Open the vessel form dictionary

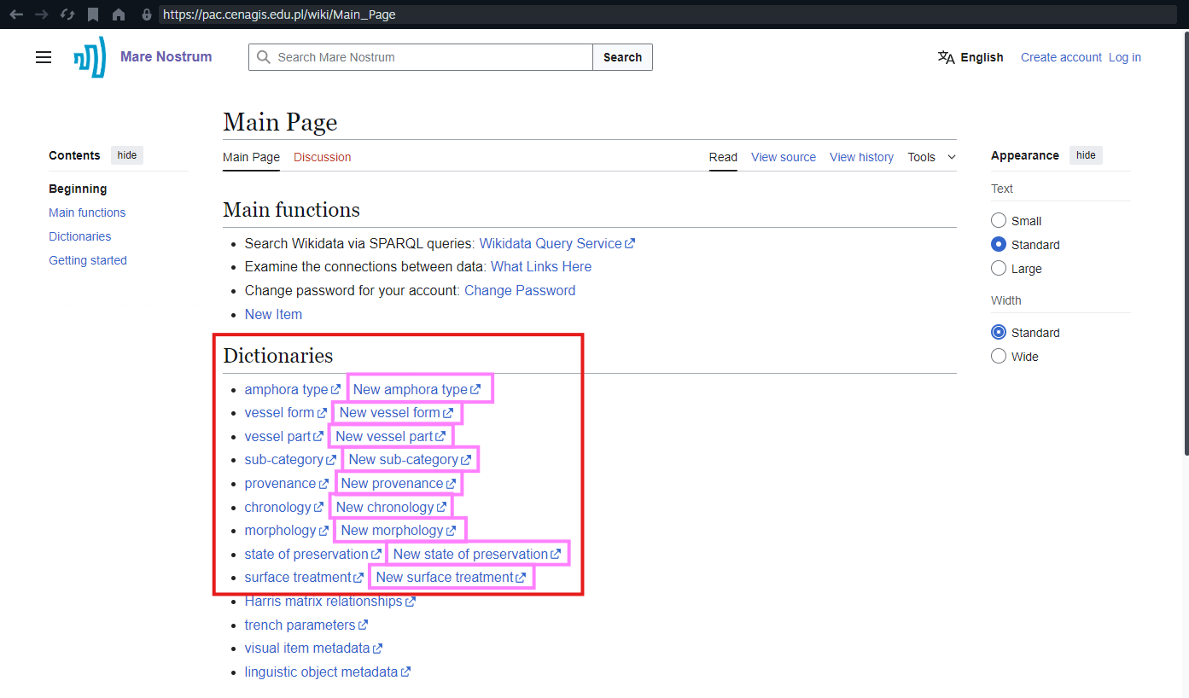tap(285, 412)
